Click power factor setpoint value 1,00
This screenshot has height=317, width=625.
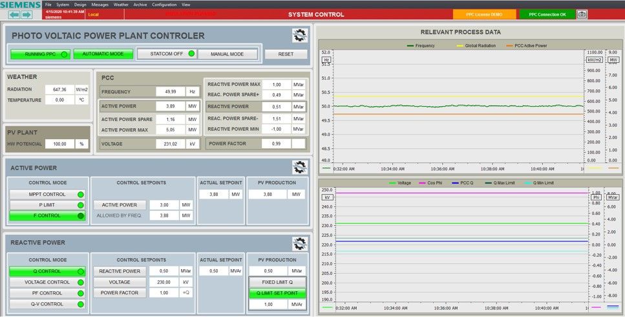[164, 292]
